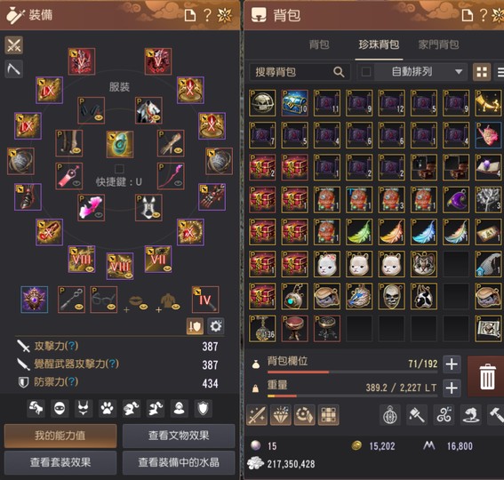Expand weight limit with plus button
The width and height of the screenshot is (504, 480).
[x=452, y=388]
